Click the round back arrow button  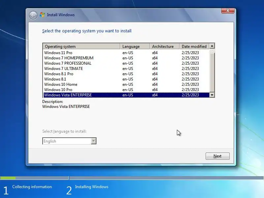coord(33,15)
